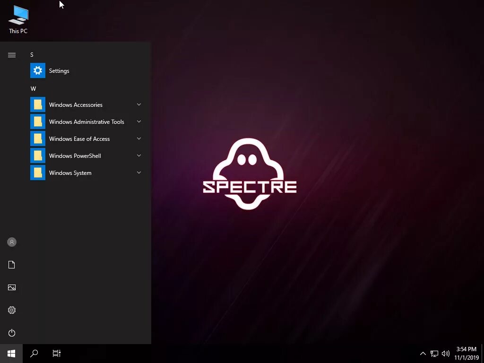Click the Windows System folder icon

[38, 173]
